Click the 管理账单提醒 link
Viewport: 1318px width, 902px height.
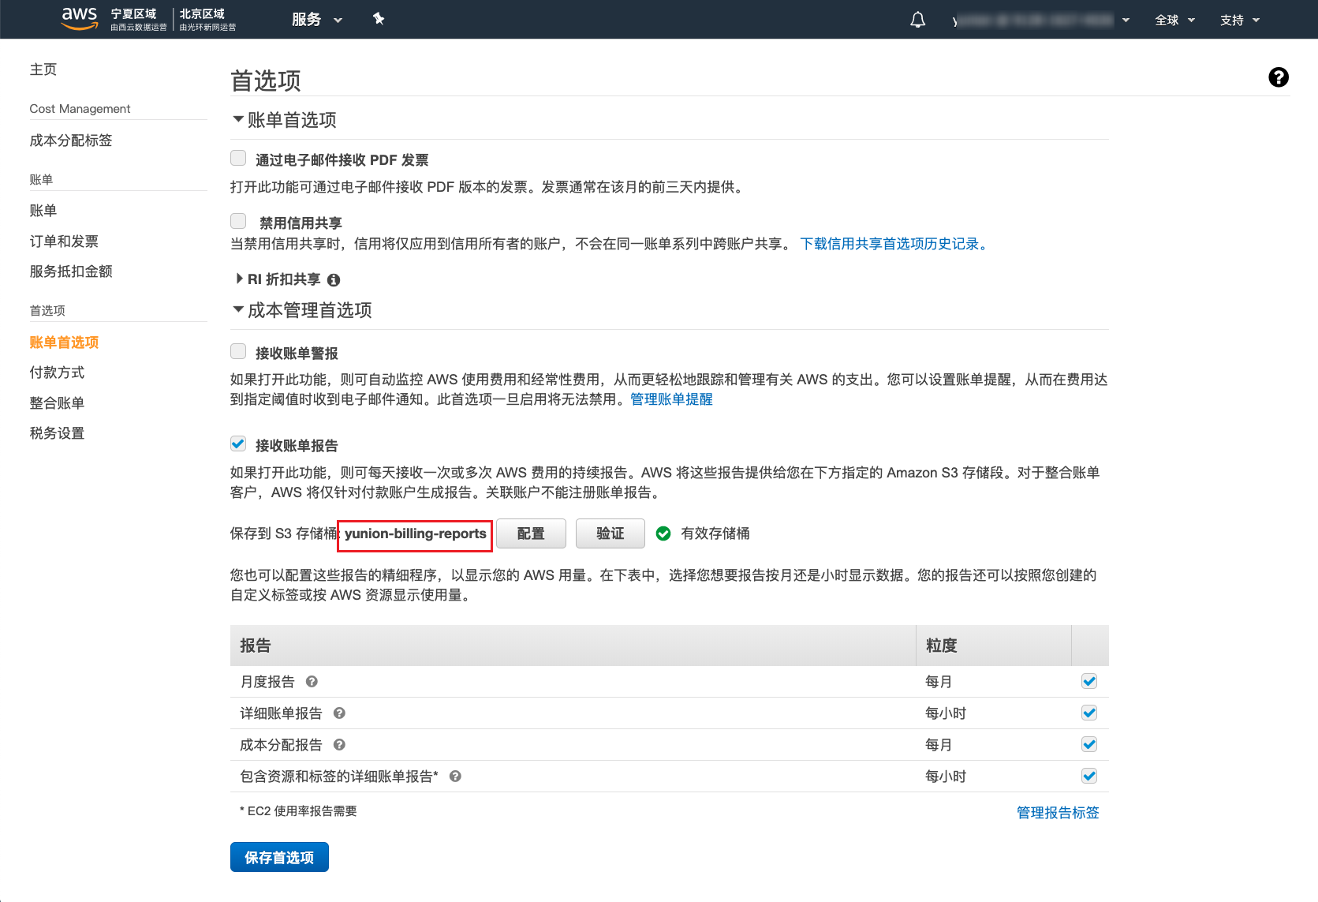(671, 399)
